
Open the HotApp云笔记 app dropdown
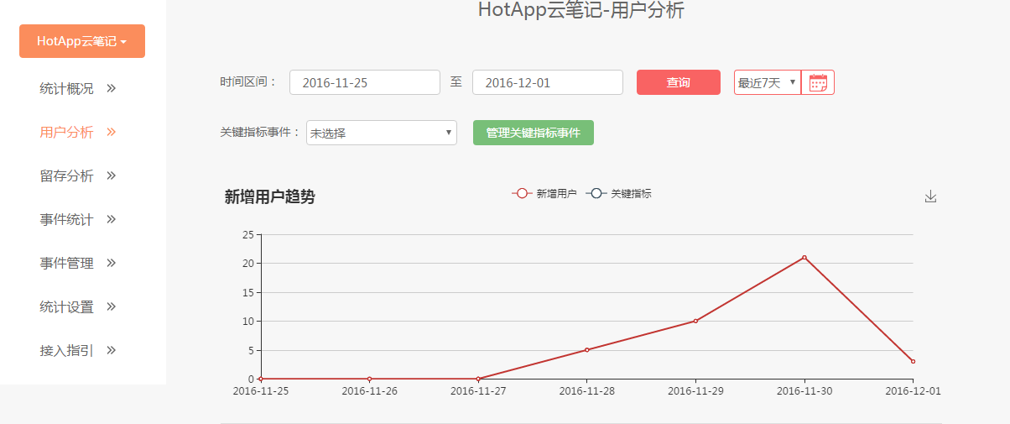point(82,41)
